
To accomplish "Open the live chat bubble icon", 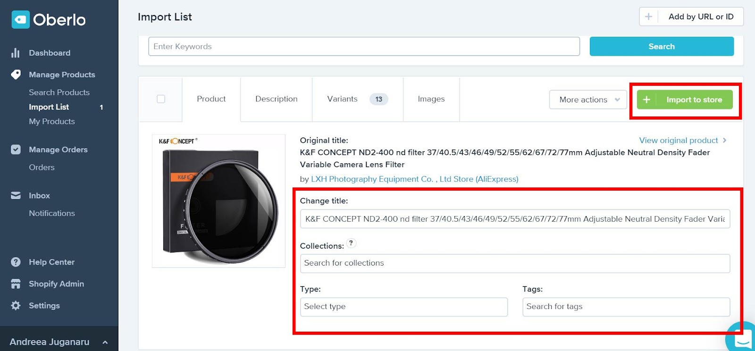I will pyautogui.click(x=742, y=339).
